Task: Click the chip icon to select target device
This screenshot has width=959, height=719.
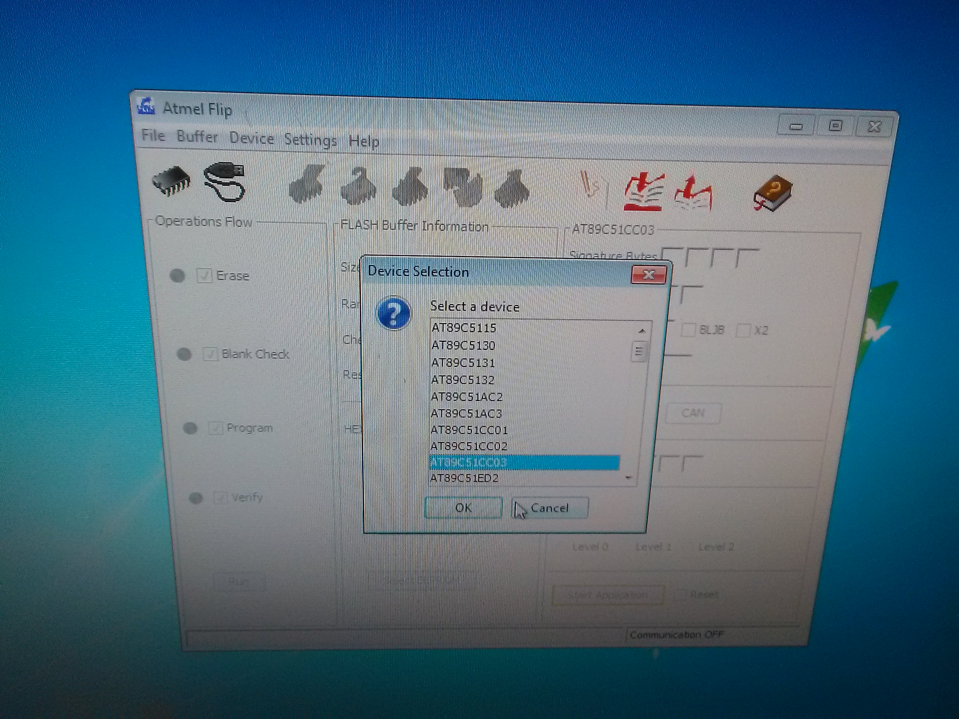Action: [172, 181]
